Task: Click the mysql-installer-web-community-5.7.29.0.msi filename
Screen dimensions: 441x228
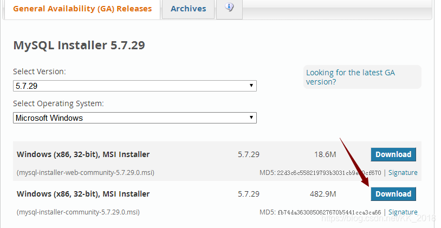Action: pos(86,173)
